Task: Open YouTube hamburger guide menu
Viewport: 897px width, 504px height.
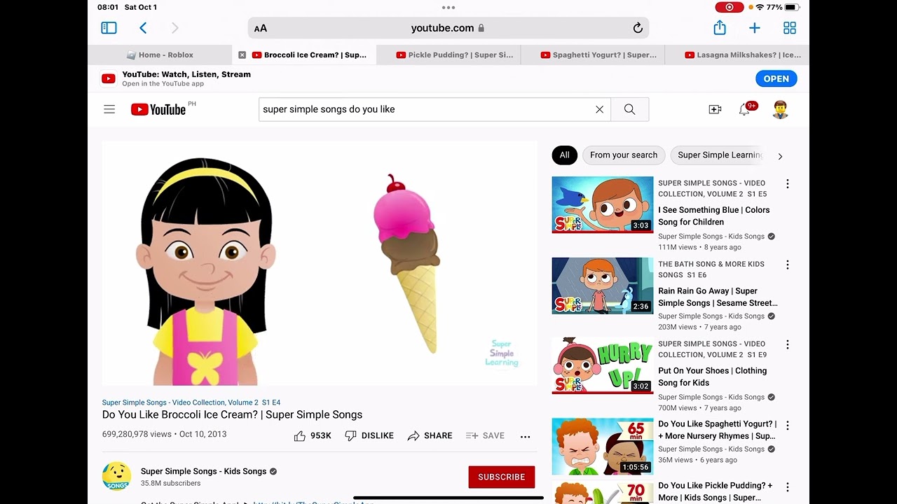Action: click(x=109, y=109)
